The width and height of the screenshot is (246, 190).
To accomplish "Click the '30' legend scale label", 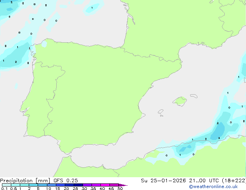I will tap(84, 188).
